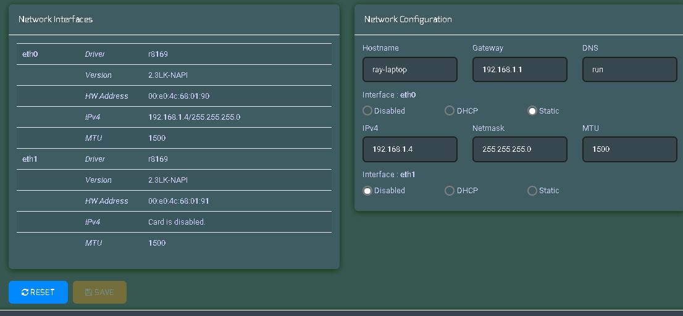
Task: Select Disabled radio for interface eth1
Action: point(367,190)
